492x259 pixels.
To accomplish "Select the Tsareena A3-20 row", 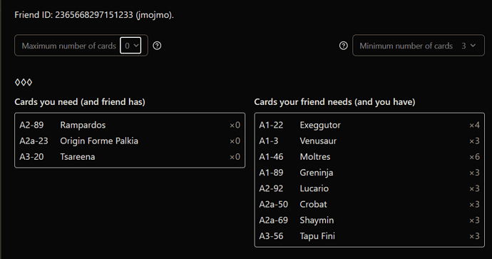I will tap(130, 157).
